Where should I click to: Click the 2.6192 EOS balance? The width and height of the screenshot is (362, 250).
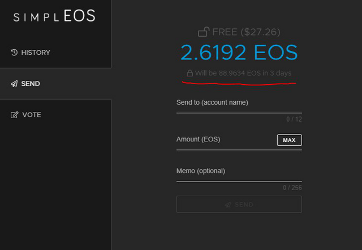pyautogui.click(x=239, y=53)
